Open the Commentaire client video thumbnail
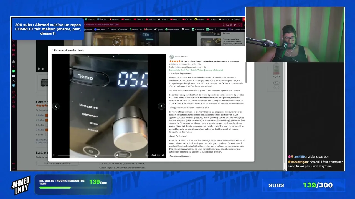355x199 pixels. (x=211, y=42)
